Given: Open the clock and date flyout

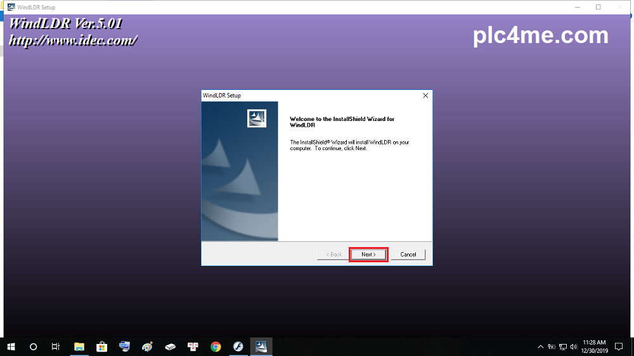Looking at the screenshot, I should click(594, 346).
